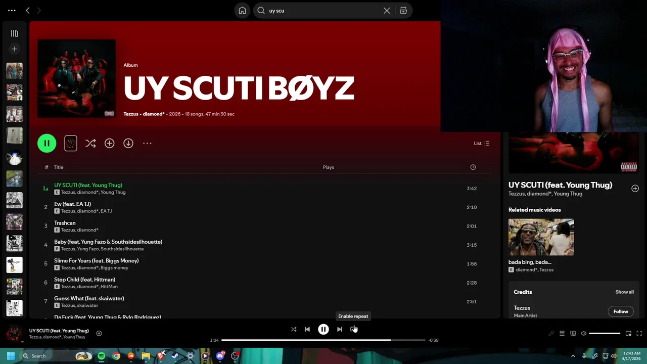Follow Tezzus in the Credits section

click(x=621, y=311)
